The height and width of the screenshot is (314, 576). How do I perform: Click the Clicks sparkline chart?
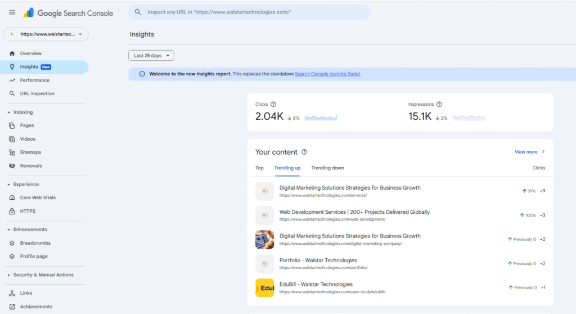(x=321, y=118)
